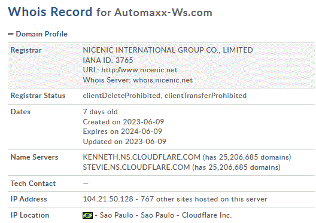Select the 'Automaxx-Ws.com' domain name
316x223 pixels.
click(163, 13)
